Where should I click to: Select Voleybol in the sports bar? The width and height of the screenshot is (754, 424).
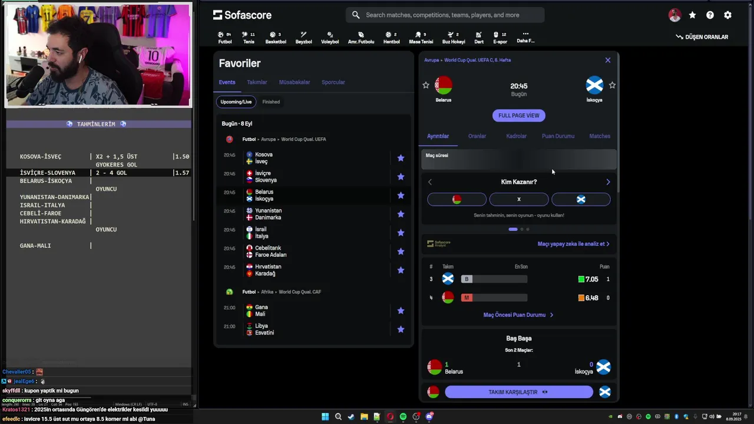[x=330, y=38]
